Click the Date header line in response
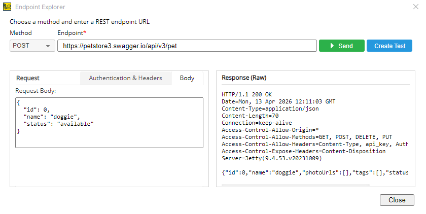 coord(278,101)
